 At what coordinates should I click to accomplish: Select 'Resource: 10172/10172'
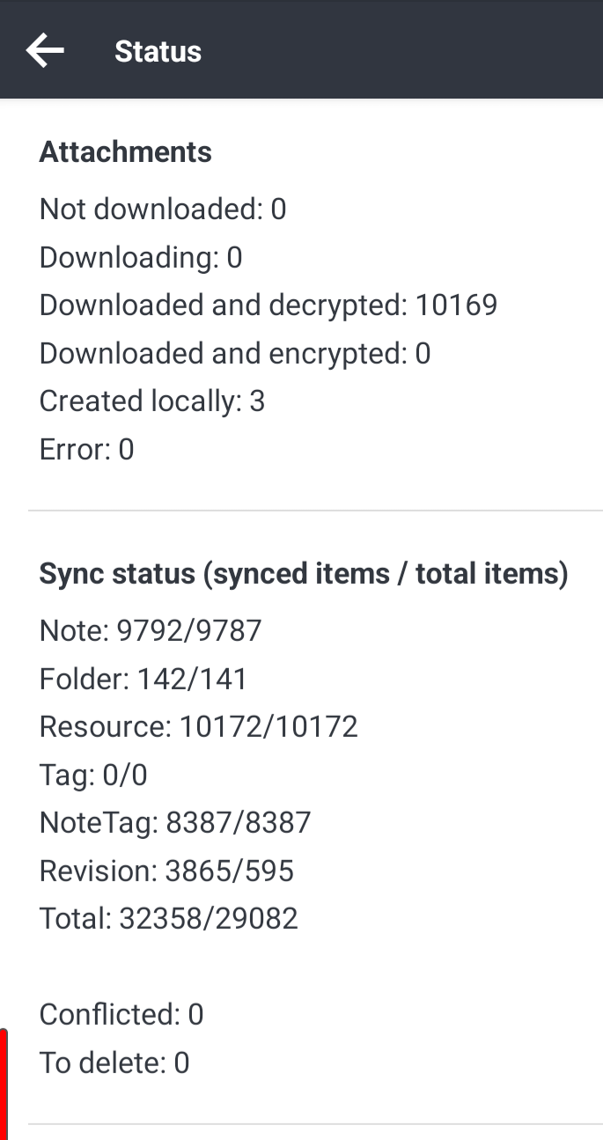(199, 726)
